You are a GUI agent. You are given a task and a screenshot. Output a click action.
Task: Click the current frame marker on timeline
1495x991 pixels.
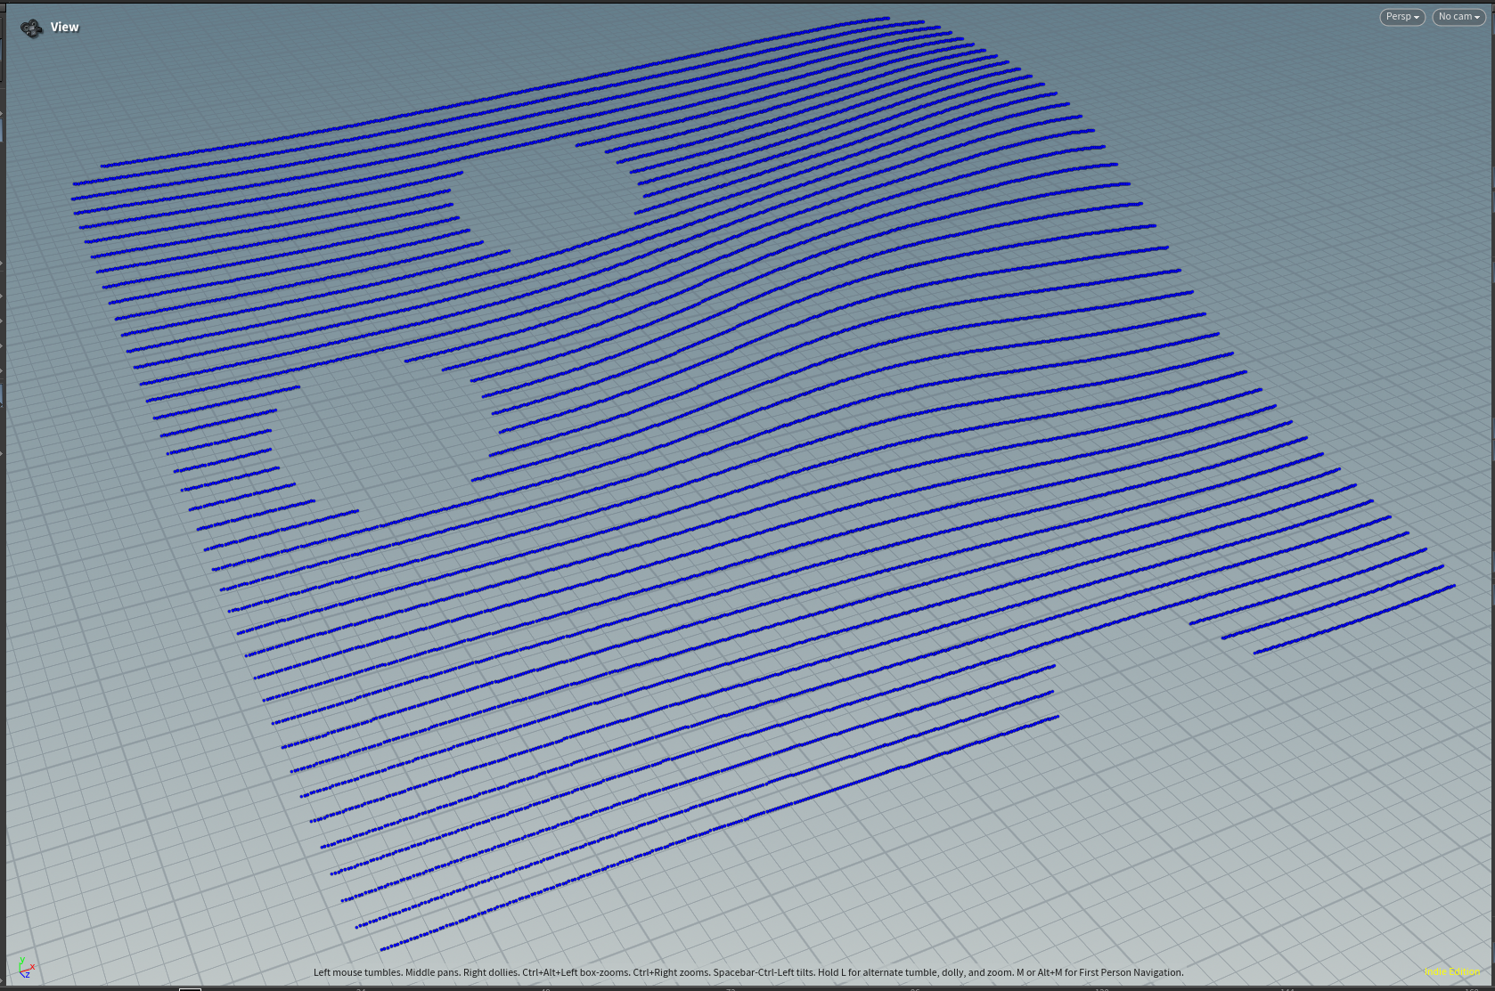(190, 988)
